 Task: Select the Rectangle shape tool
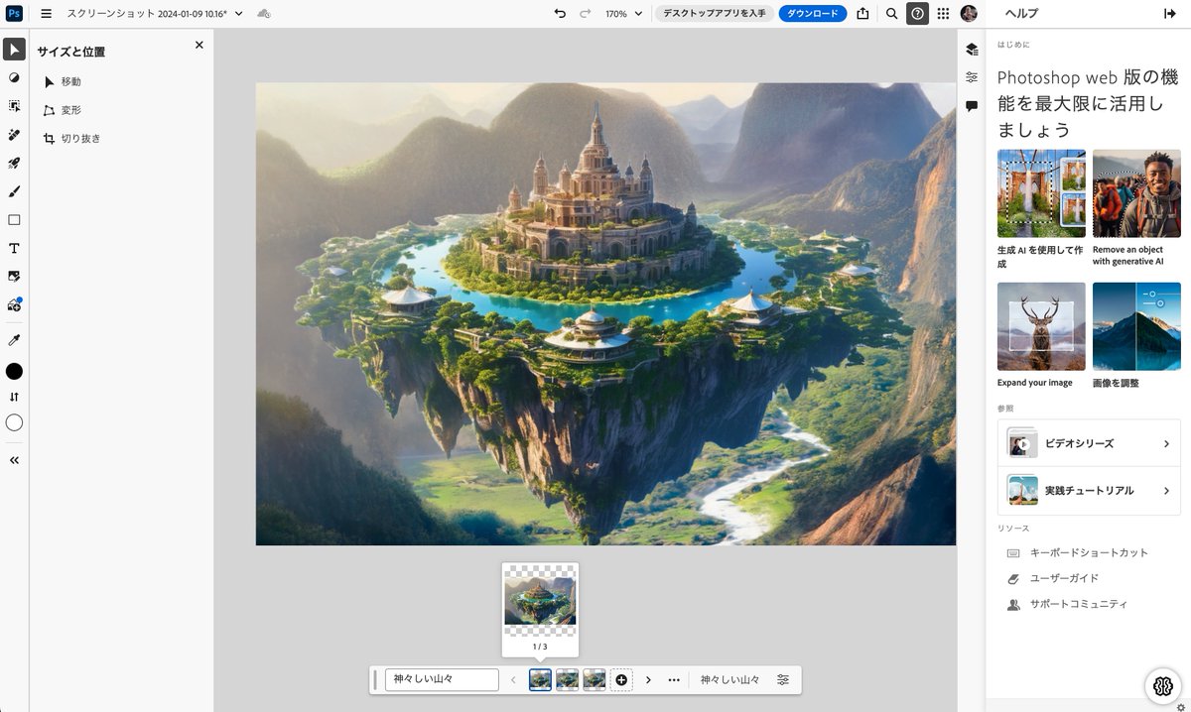[x=14, y=220]
